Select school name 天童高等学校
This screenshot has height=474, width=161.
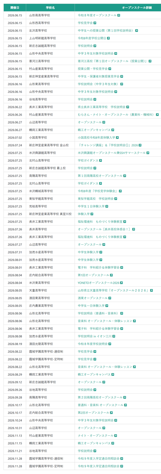click(38, 290)
